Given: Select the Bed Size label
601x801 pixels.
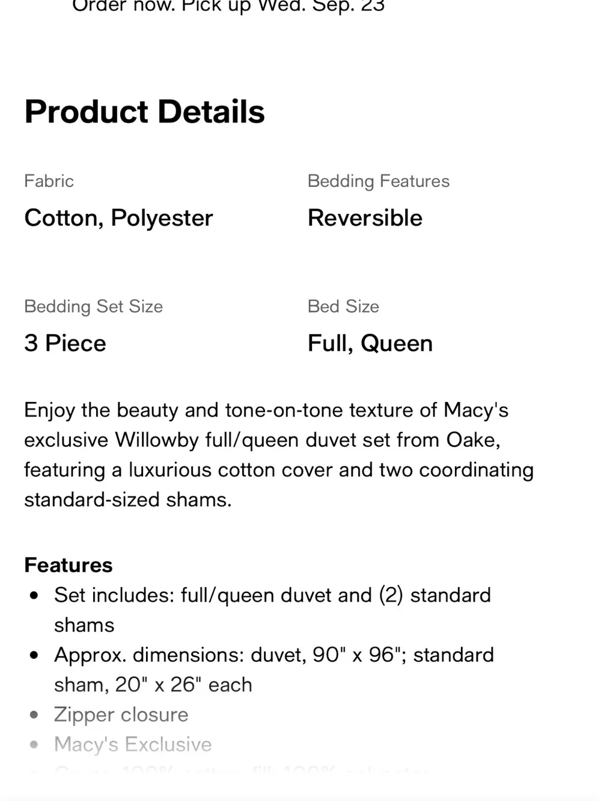Looking at the screenshot, I should pyautogui.click(x=343, y=306).
